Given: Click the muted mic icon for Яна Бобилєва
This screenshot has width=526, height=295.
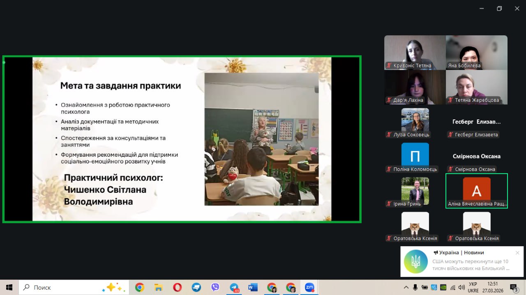Looking at the screenshot, I should point(451,66).
